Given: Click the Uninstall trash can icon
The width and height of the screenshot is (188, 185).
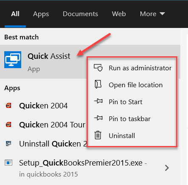Looking at the screenshot, I should (x=98, y=135).
